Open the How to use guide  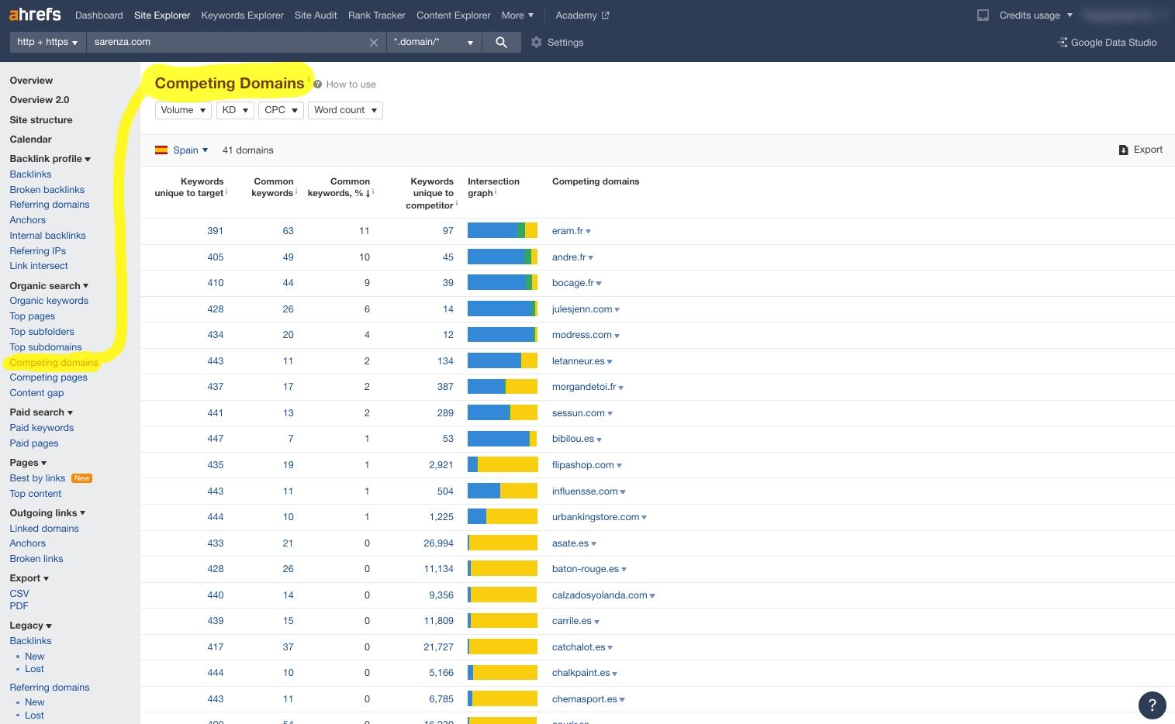coord(351,84)
